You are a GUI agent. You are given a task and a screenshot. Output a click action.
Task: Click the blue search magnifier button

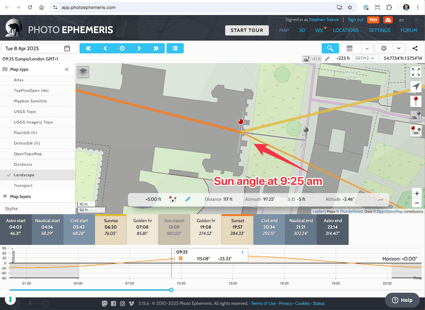(330, 48)
